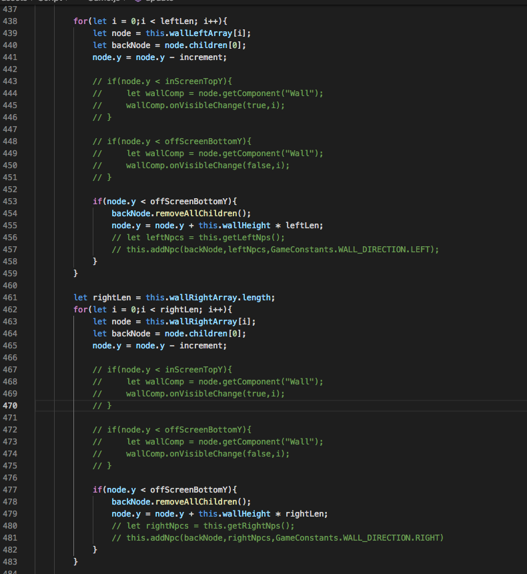Click commented onVisibleChange(true,i) on line 445

[189, 105]
